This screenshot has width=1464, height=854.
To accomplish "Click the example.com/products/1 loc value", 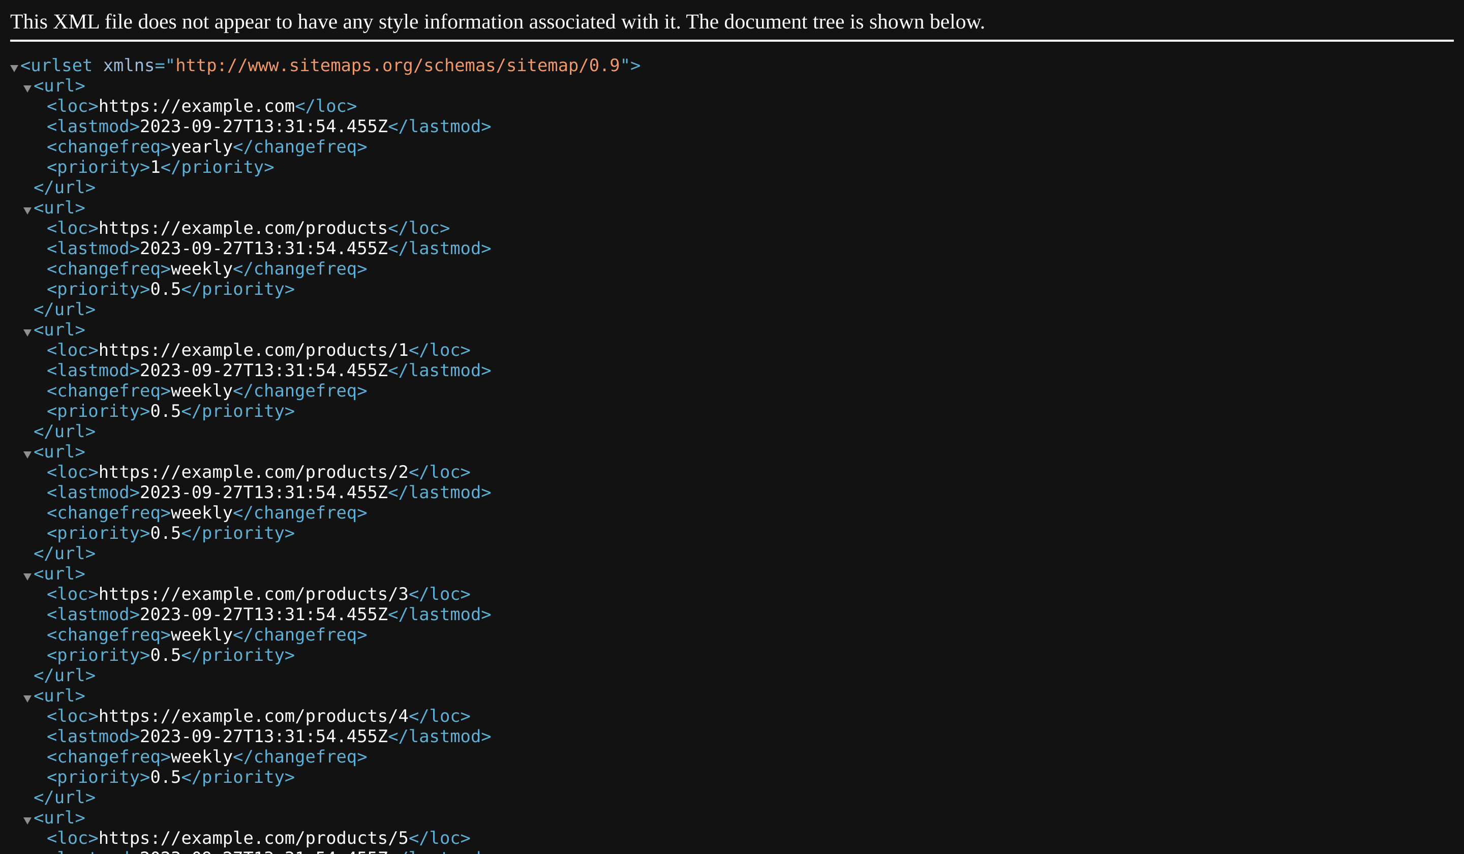I will click(253, 350).
